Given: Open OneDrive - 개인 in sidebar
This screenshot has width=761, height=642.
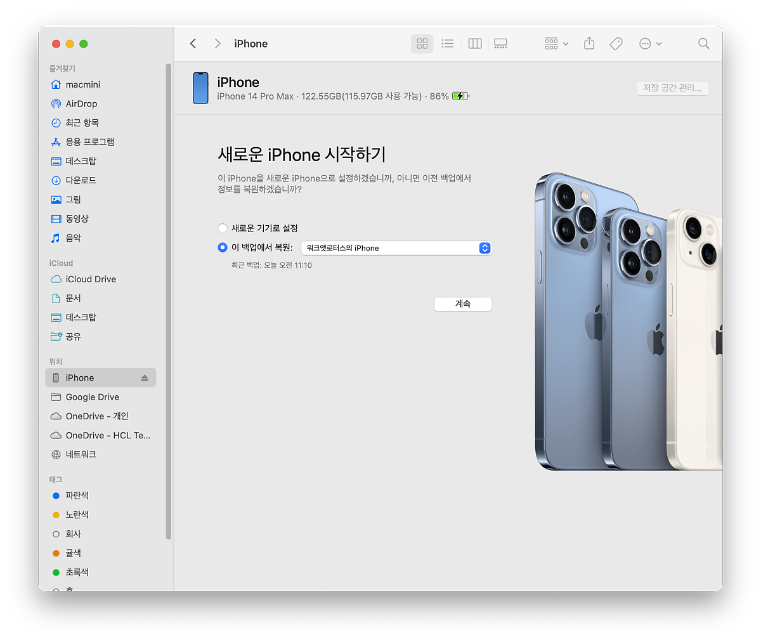Looking at the screenshot, I should 101,416.
